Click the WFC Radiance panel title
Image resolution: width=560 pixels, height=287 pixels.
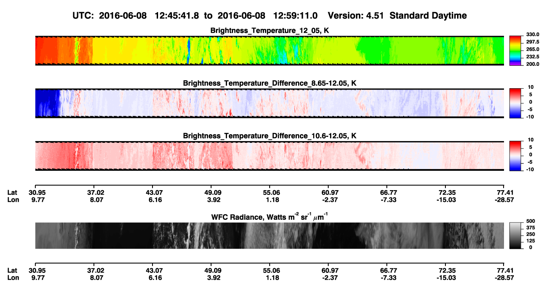(270, 217)
